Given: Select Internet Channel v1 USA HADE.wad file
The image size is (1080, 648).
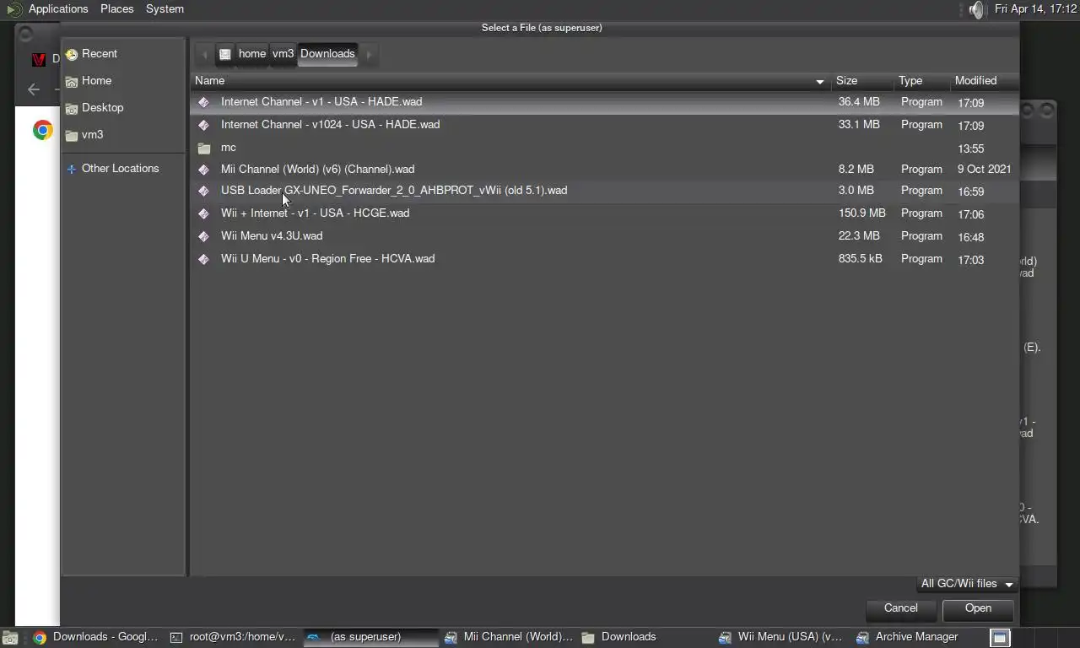Looking at the screenshot, I should [x=604, y=102].
